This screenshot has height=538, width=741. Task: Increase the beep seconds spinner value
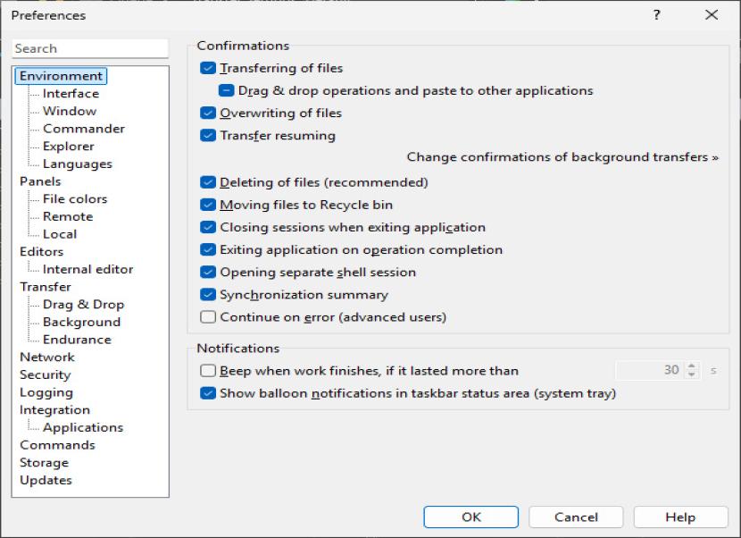[x=692, y=366]
